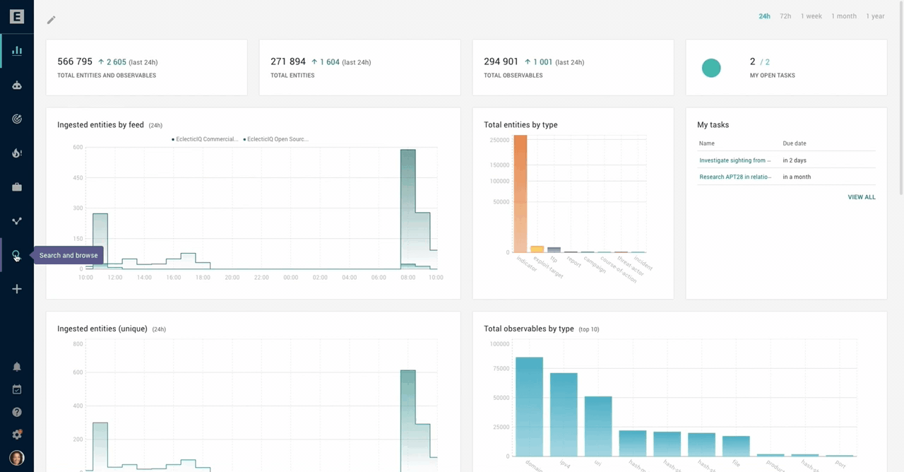Open task Investigate sighting from

[734, 160]
